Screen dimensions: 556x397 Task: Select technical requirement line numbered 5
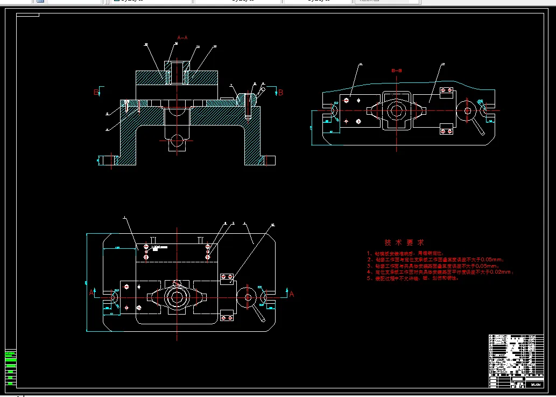click(413, 278)
